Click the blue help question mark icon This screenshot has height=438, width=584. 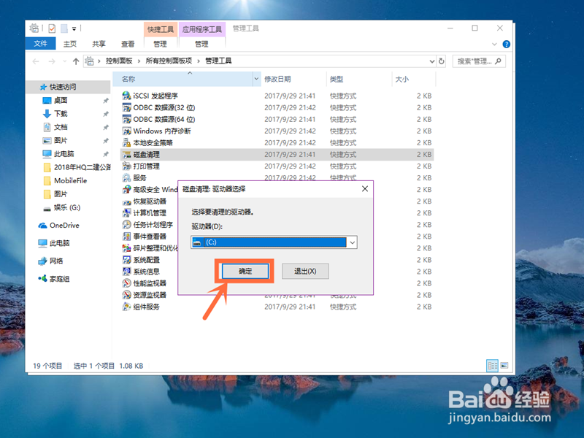point(506,45)
